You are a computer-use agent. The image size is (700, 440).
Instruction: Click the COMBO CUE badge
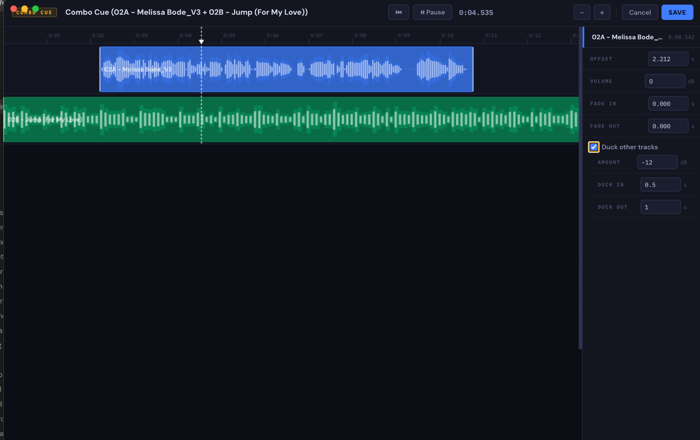coord(34,13)
